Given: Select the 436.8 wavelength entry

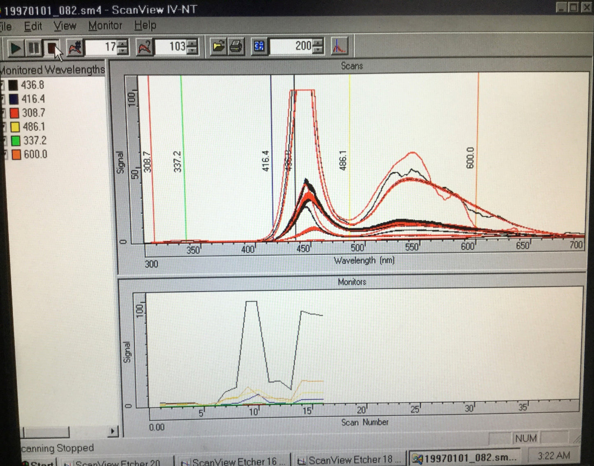Looking at the screenshot, I should 32,85.
